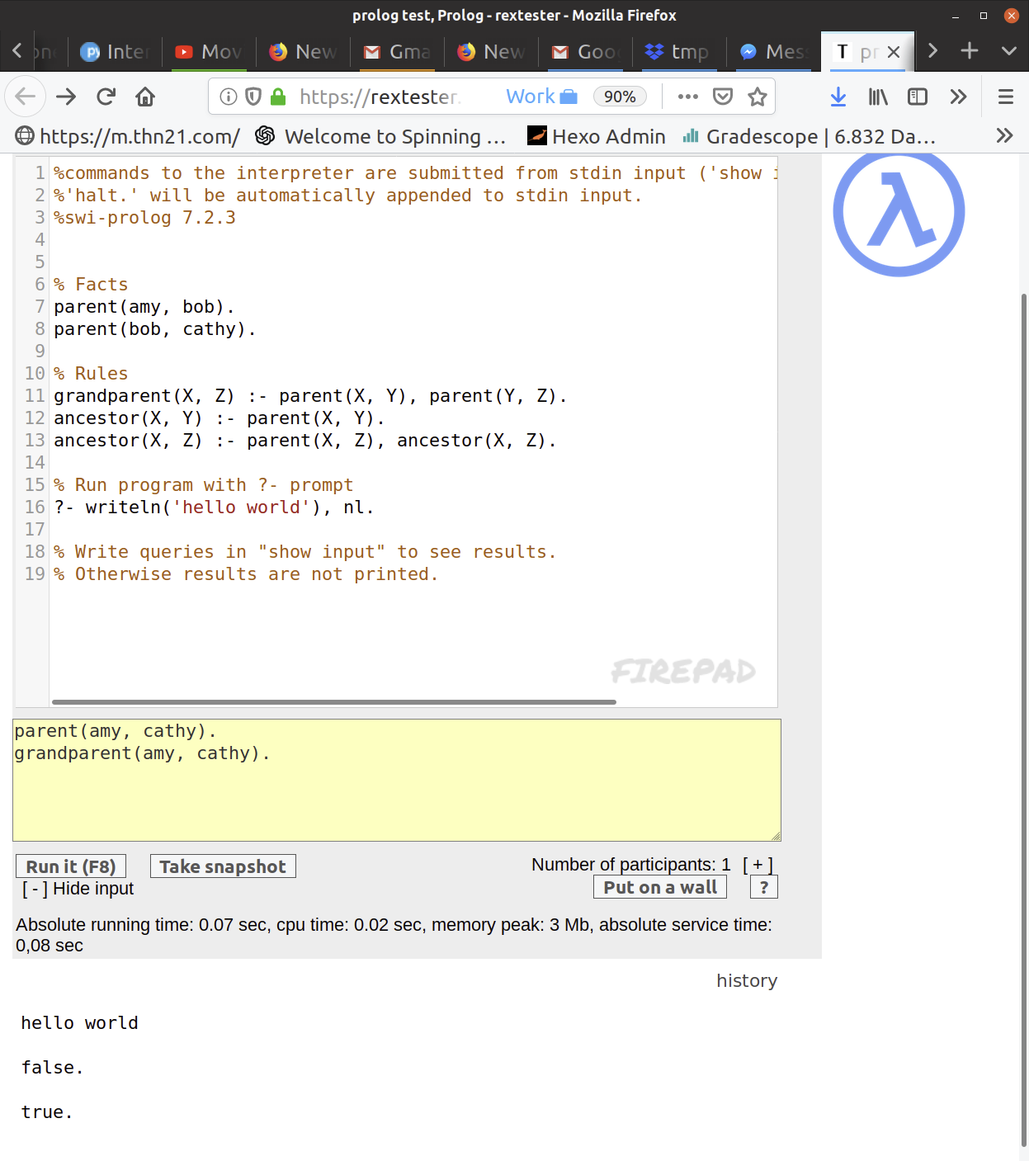The width and height of the screenshot is (1029, 1161).
Task: Toggle the browser sidebar view
Action: pyautogui.click(x=917, y=97)
